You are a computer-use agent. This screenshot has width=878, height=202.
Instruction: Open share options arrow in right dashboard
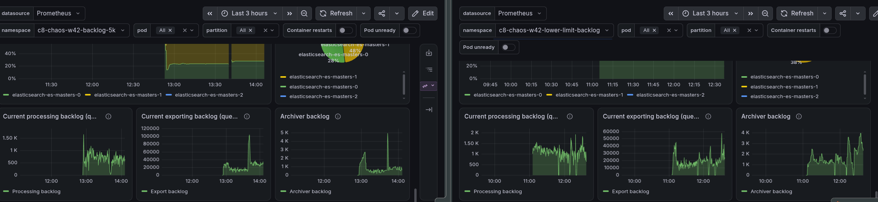858,13
